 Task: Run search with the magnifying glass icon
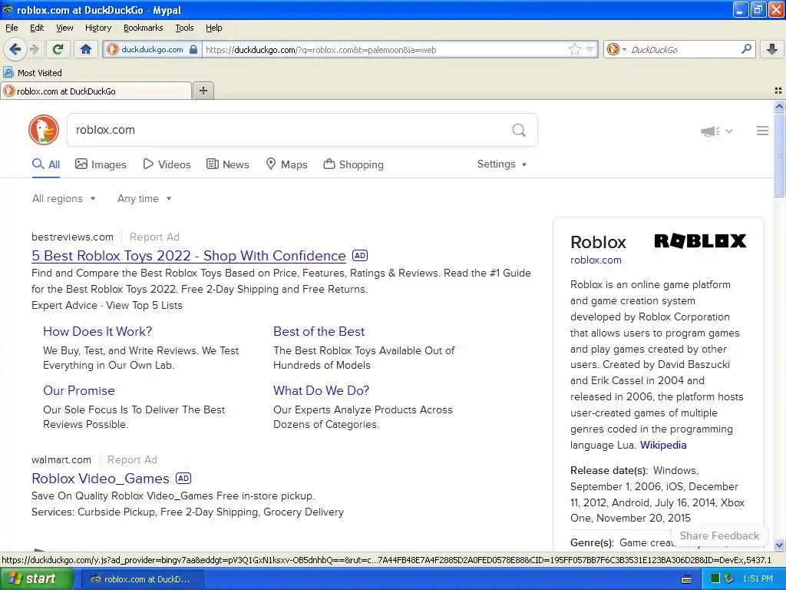[519, 130]
